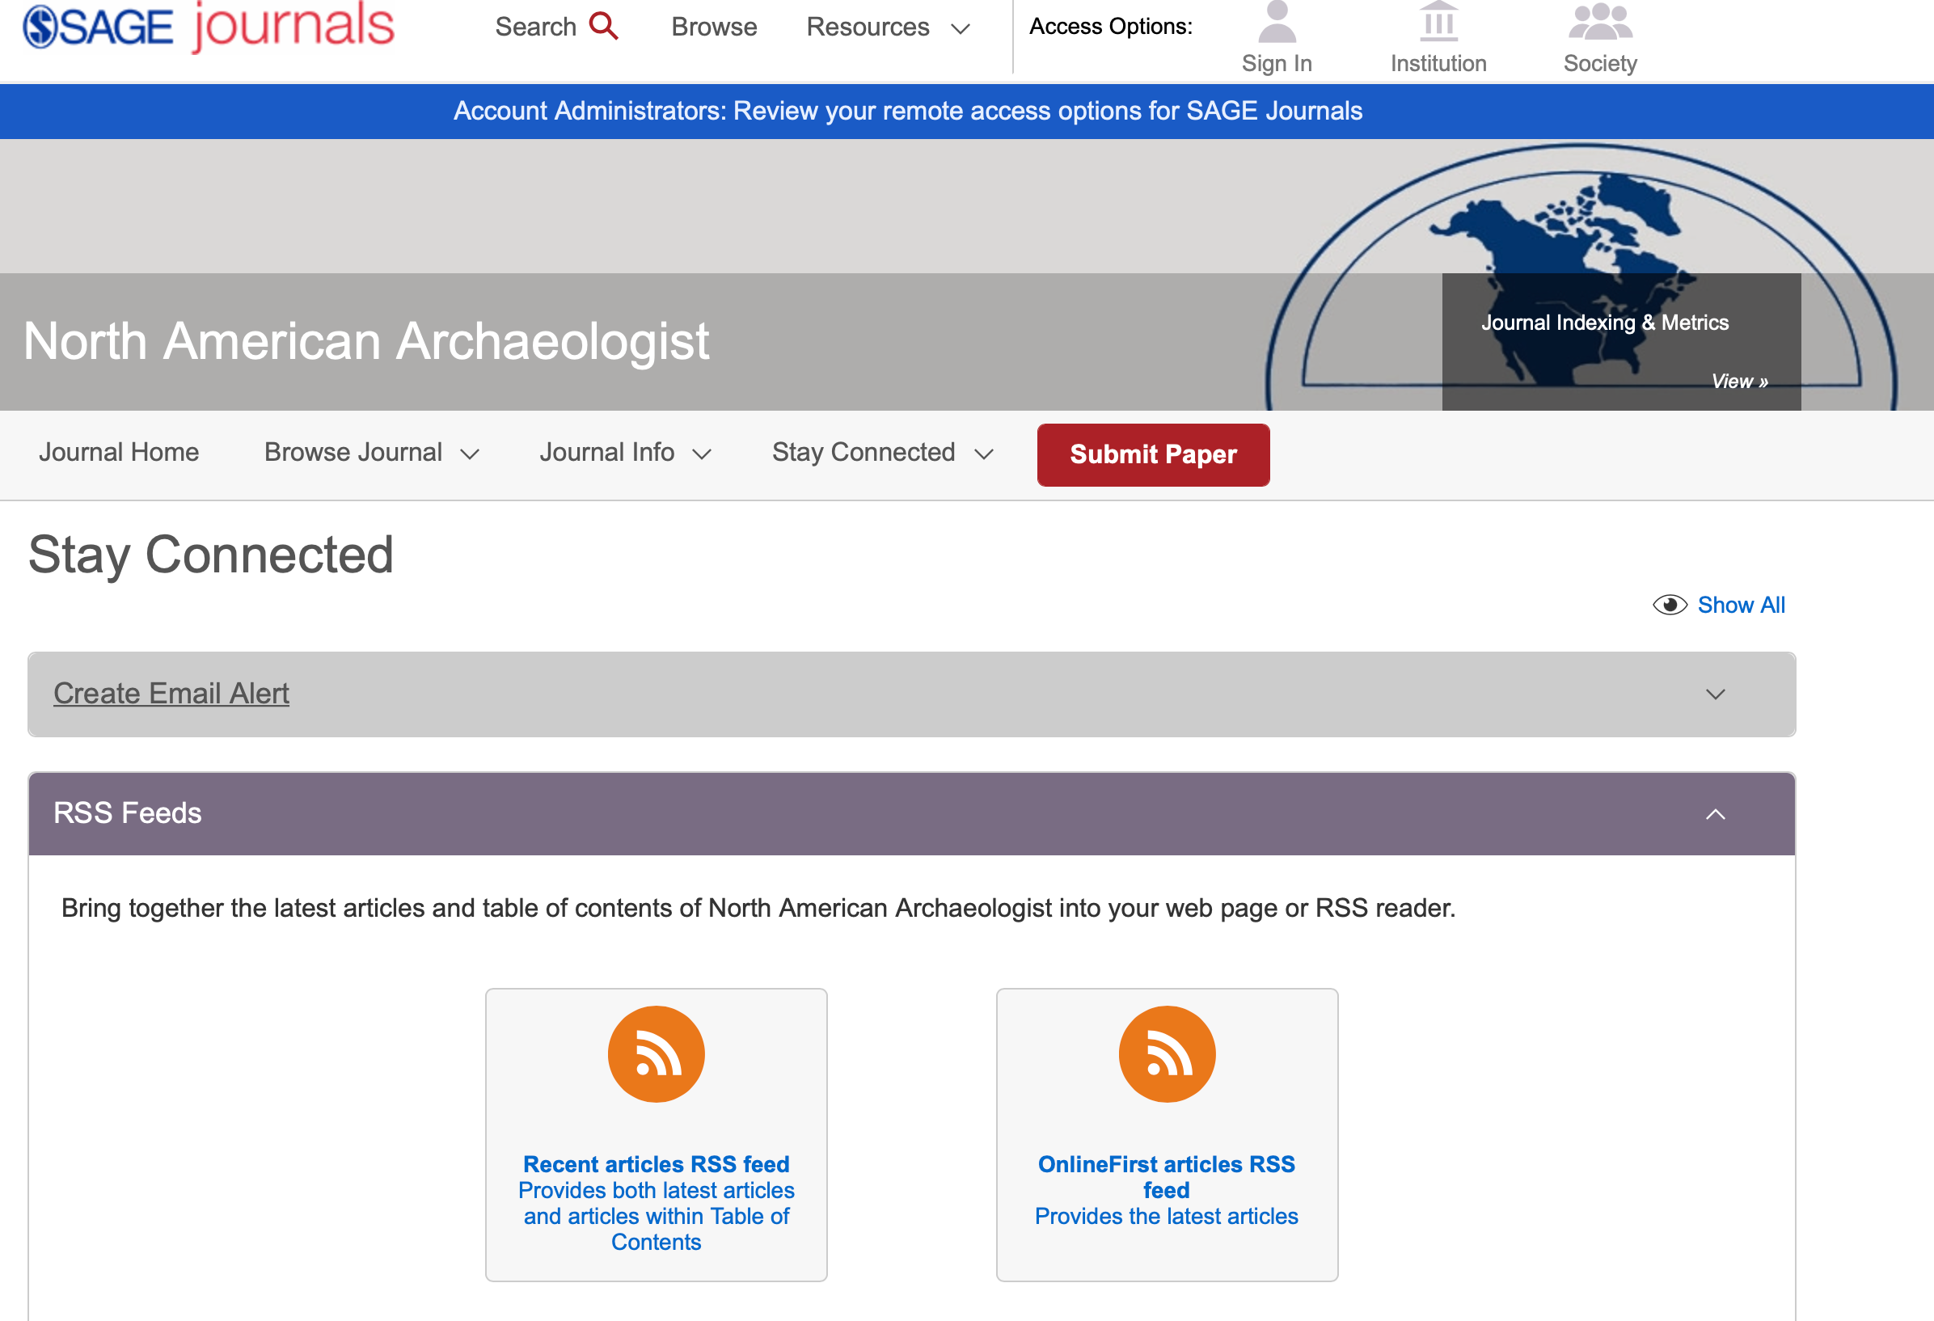Click the Journal Home tab

(x=119, y=453)
